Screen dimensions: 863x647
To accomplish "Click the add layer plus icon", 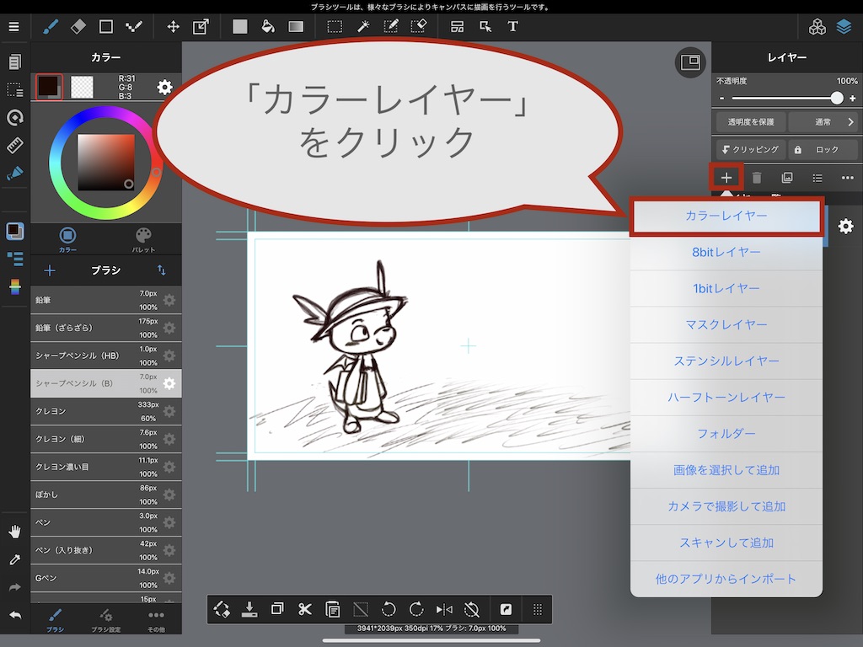I will tap(726, 178).
